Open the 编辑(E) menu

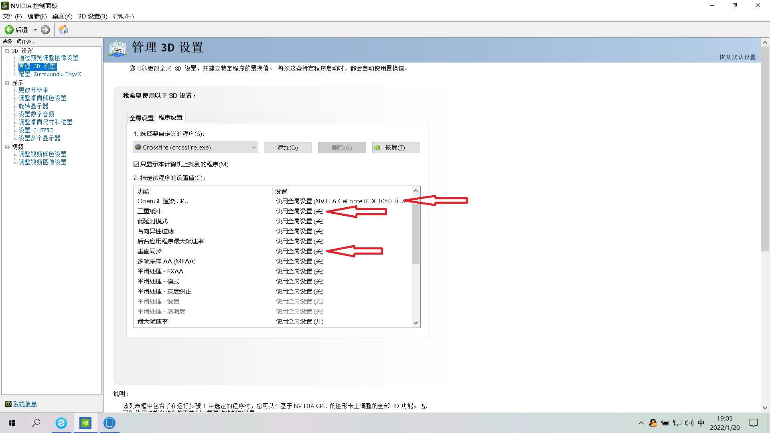click(37, 16)
